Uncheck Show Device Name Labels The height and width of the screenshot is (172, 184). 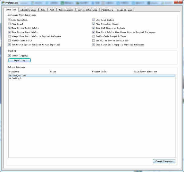pos(10,32)
